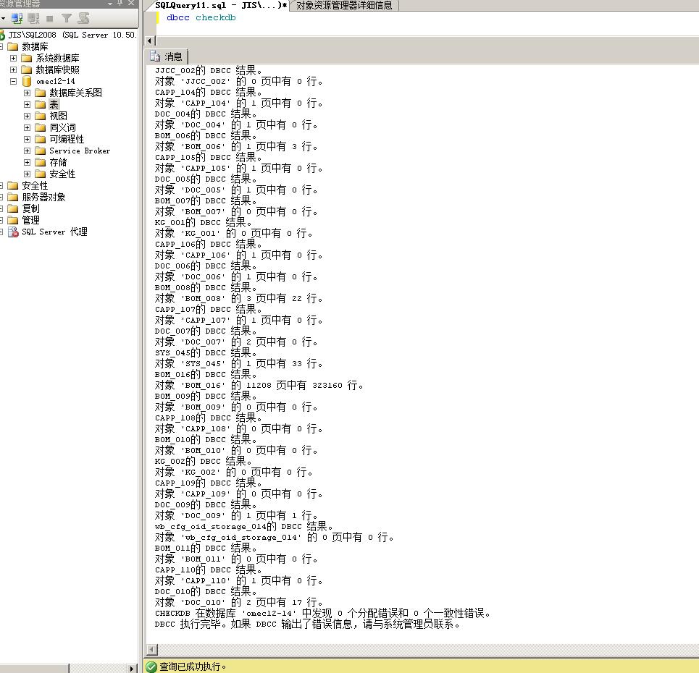The image size is (699, 673).
Task: Select 安全性 label under omec12-14 database
Action: pyautogui.click(x=62, y=174)
